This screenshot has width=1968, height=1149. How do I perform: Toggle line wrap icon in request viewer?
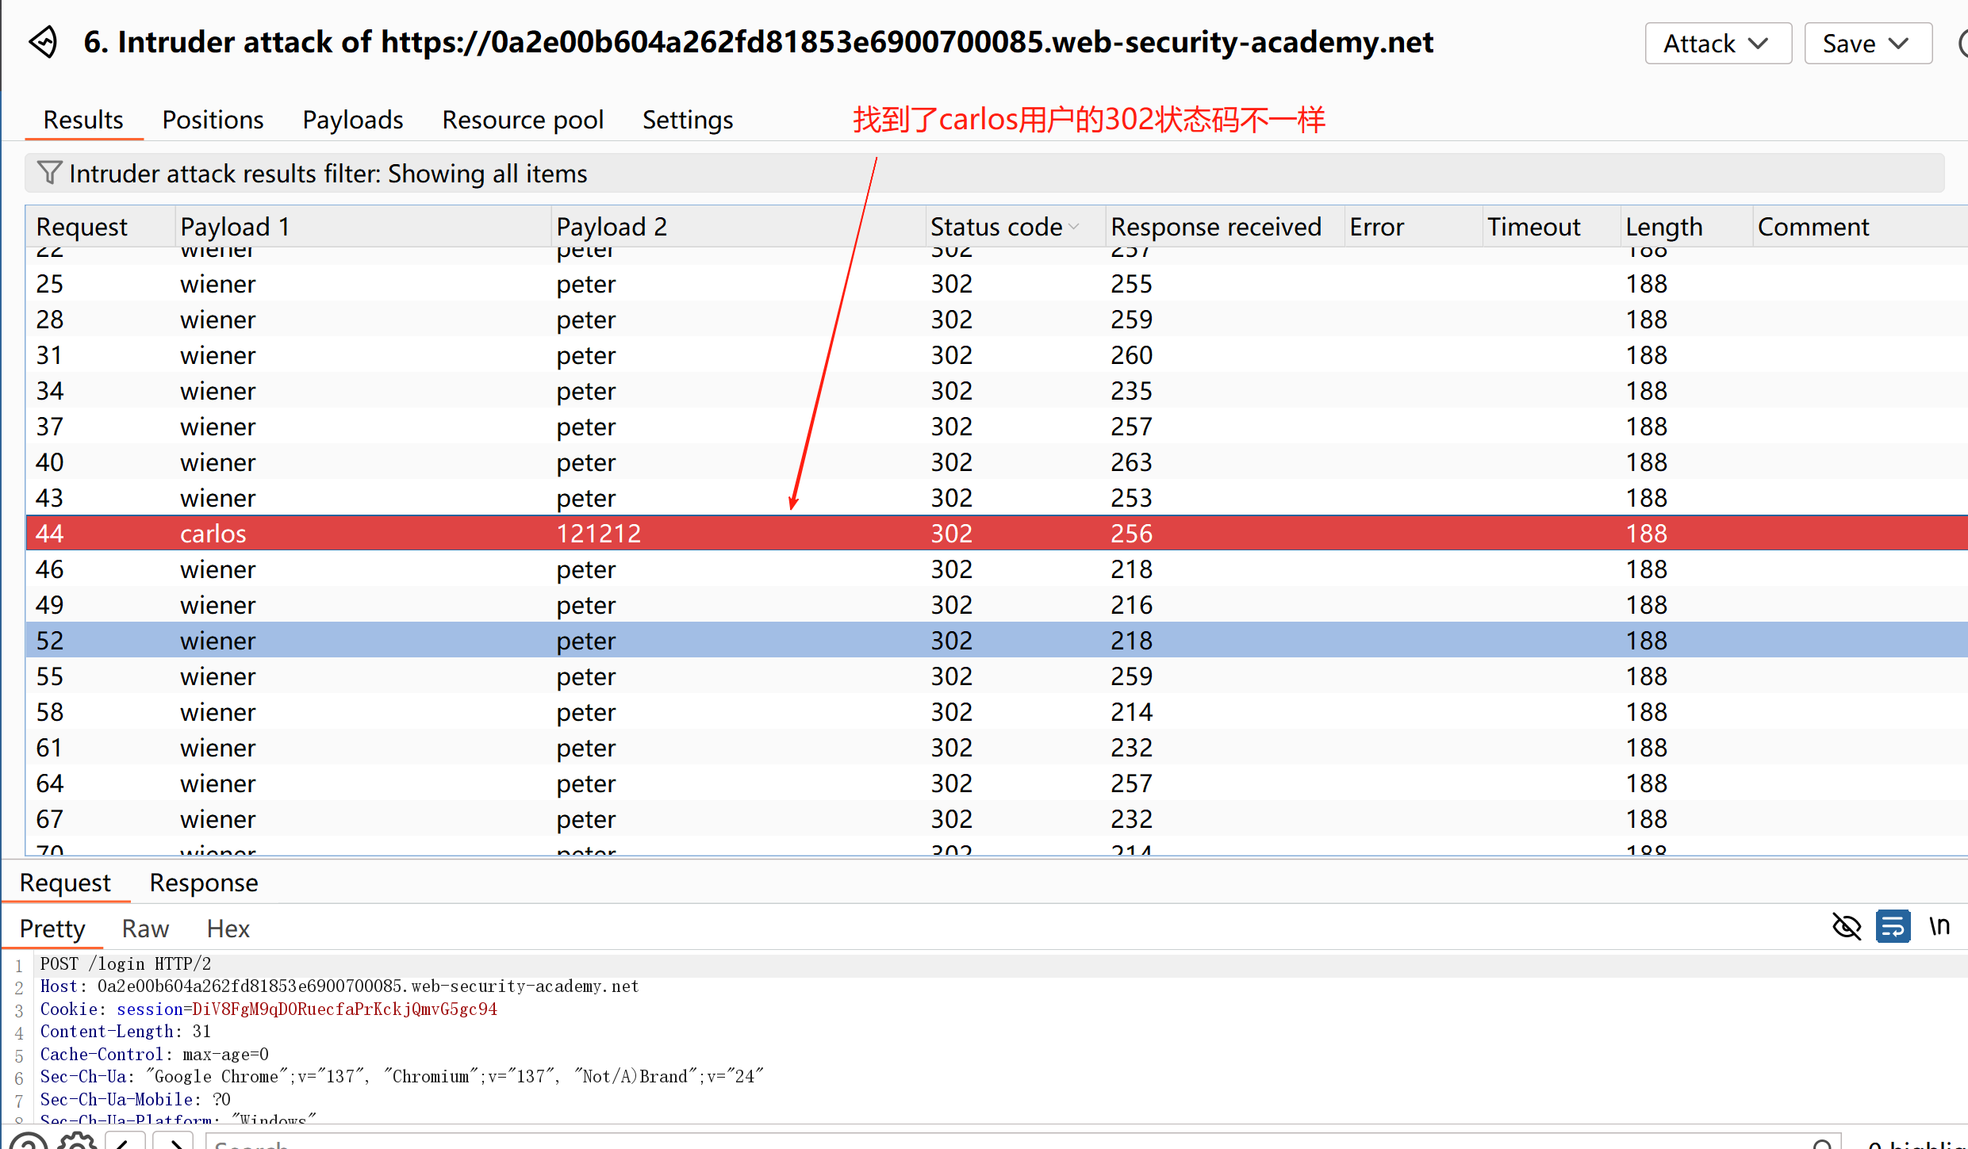click(1893, 926)
